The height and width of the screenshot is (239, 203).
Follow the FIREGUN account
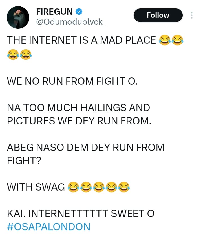click(x=158, y=15)
